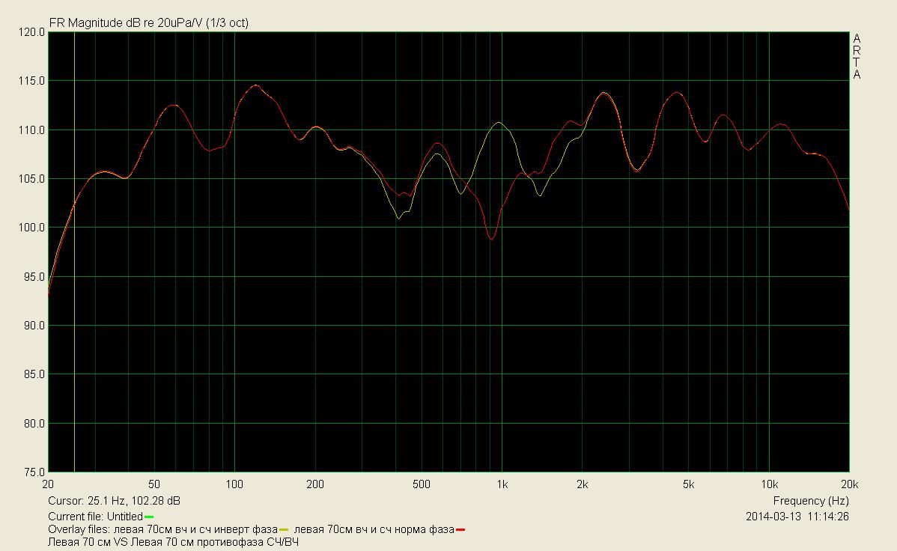Click the 'левая 70см вч и сч инверт фаза' overlay name
The width and height of the screenshot is (897, 551).
195,530
